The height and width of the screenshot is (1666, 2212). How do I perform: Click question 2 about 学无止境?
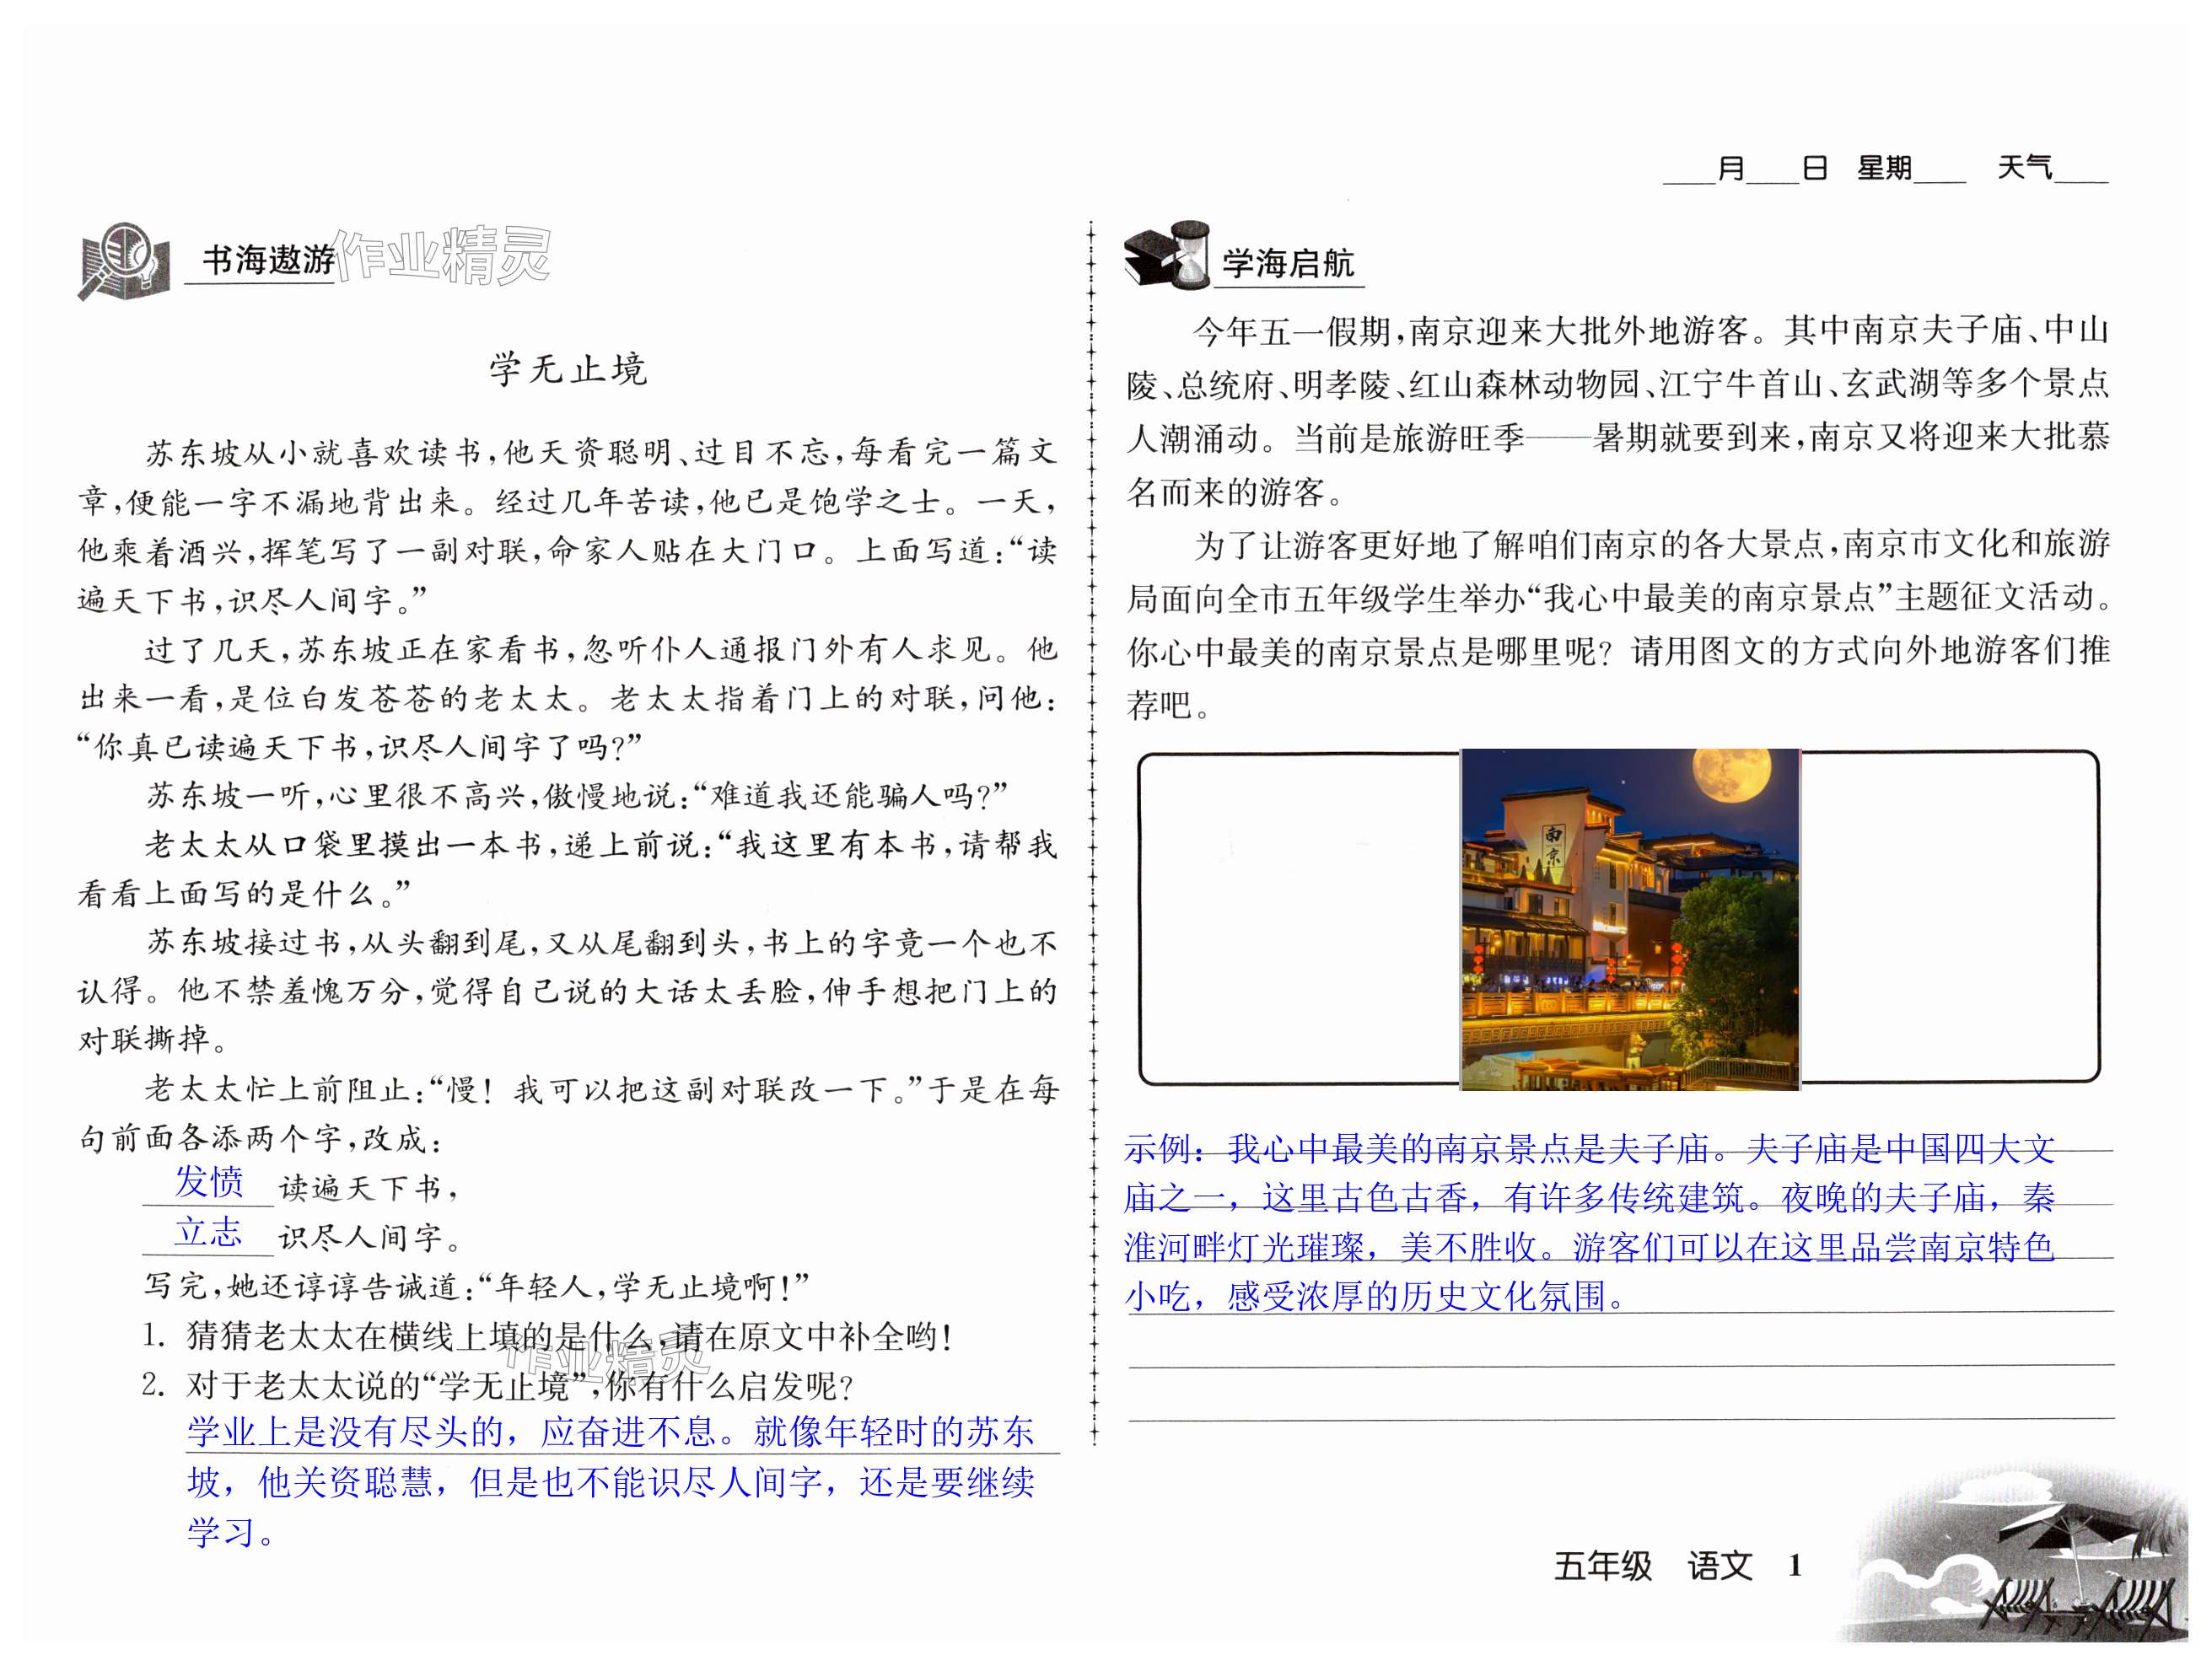498,1385
